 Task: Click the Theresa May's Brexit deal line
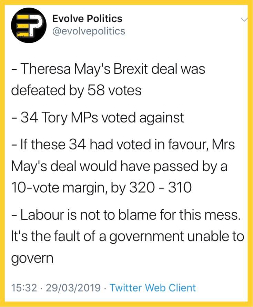[109, 69]
